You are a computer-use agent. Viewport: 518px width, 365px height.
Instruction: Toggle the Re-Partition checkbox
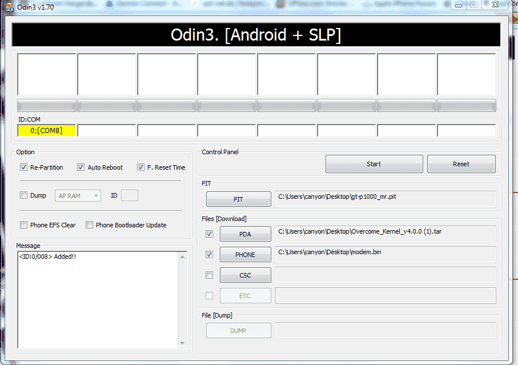(24, 167)
